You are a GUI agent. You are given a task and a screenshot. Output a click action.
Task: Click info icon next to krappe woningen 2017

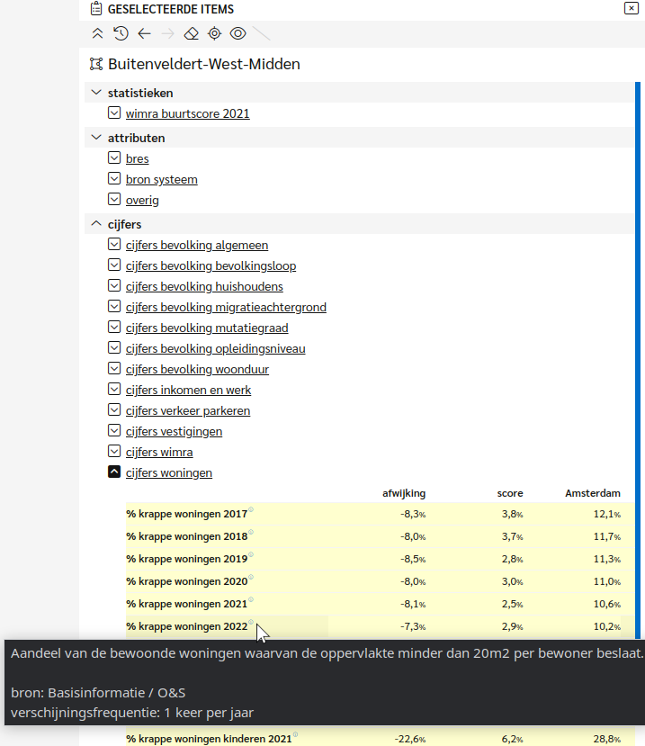251,509
